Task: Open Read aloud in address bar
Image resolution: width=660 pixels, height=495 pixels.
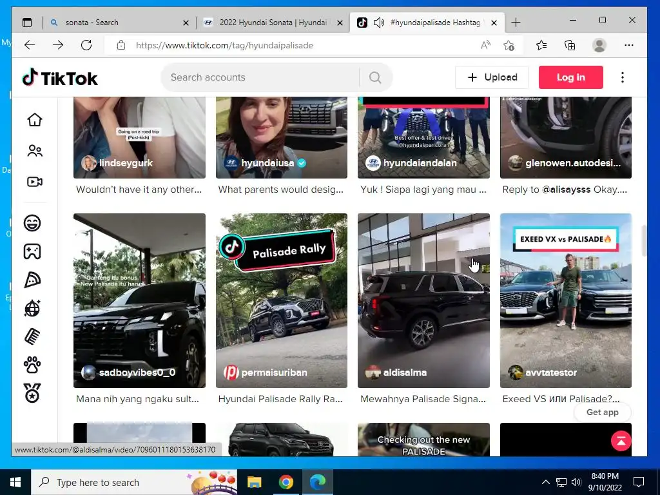Action: point(485,45)
